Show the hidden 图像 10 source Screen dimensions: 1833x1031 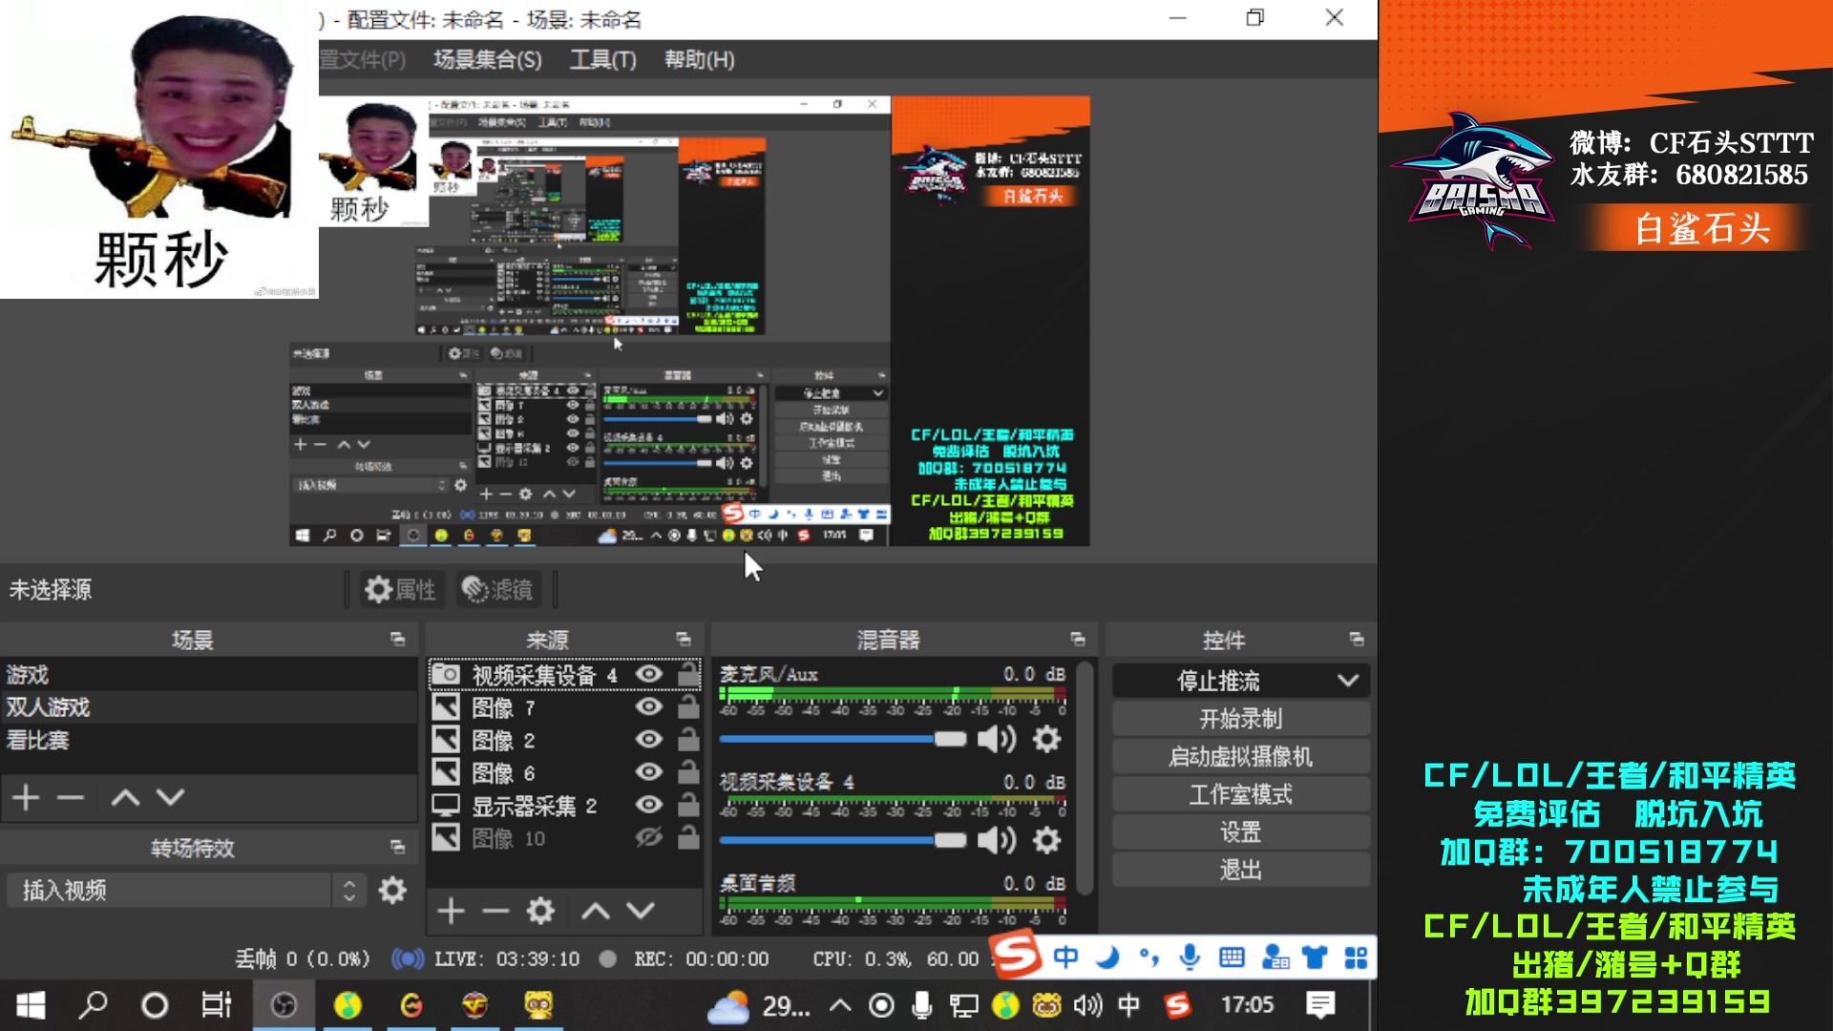648,837
